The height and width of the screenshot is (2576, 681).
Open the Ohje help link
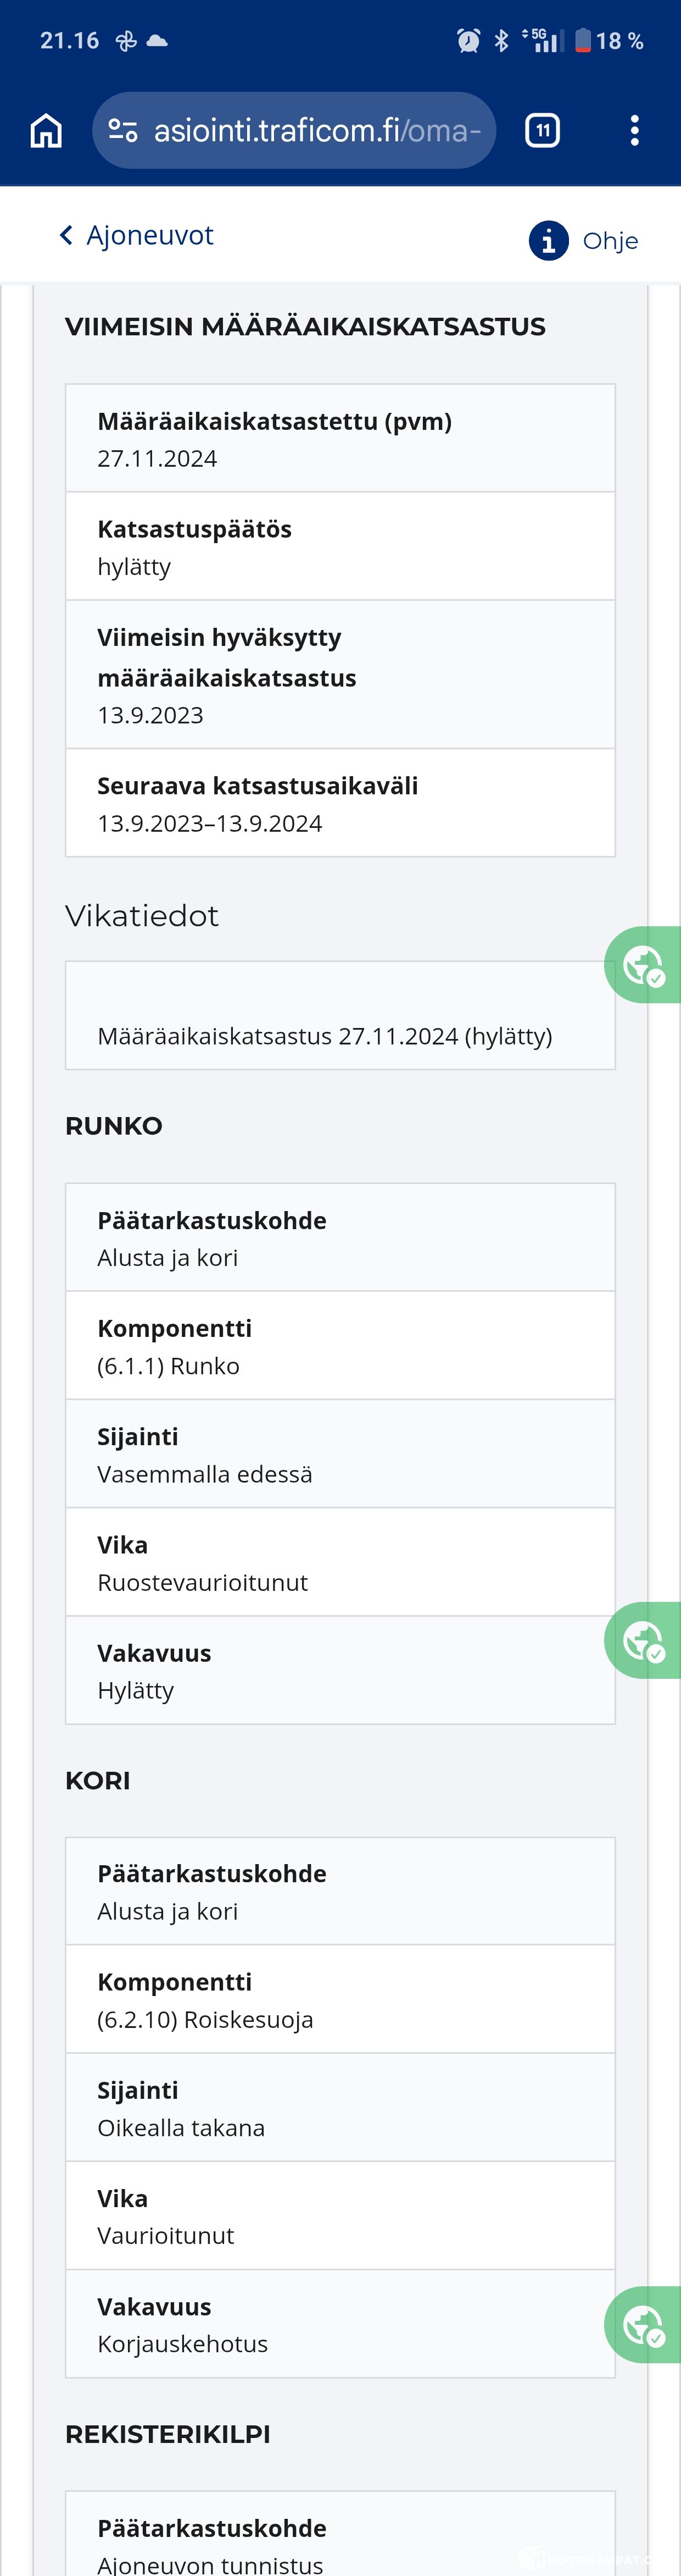(609, 241)
